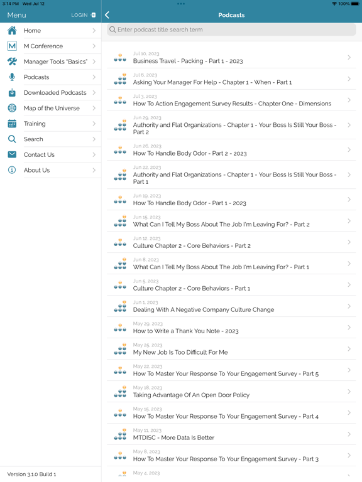Viewport: 362px width, 482px height.
Task: Tap the chevron on the M Conference row
Action: (94, 46)
